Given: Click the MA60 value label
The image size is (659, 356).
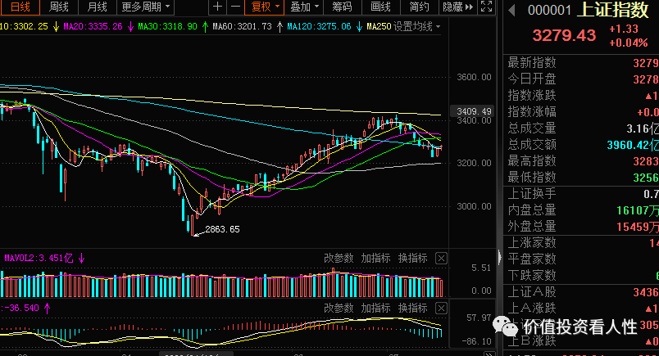Looking at the screenshot, I should 242,26.
